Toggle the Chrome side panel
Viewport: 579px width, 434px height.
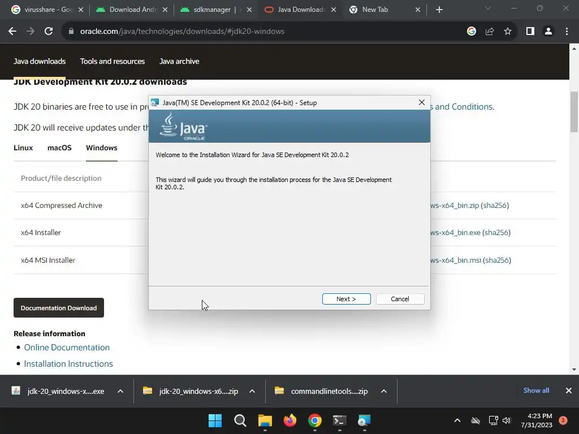click(530, 32)
